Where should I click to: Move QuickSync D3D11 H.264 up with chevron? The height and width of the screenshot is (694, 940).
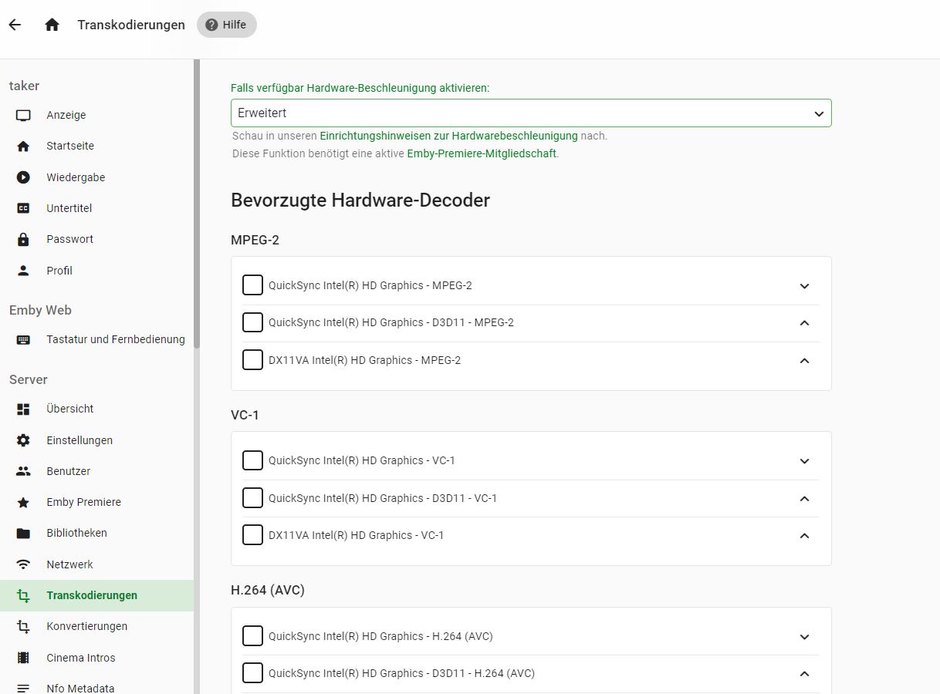tap(804, 674)
